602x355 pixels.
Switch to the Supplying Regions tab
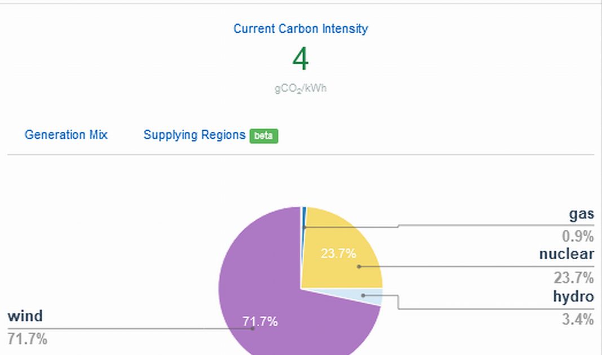194,135
